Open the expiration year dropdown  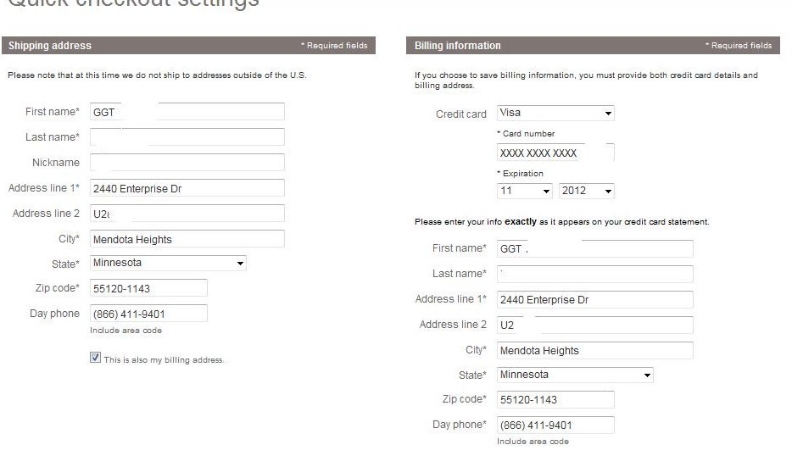(x=586, y=191)
